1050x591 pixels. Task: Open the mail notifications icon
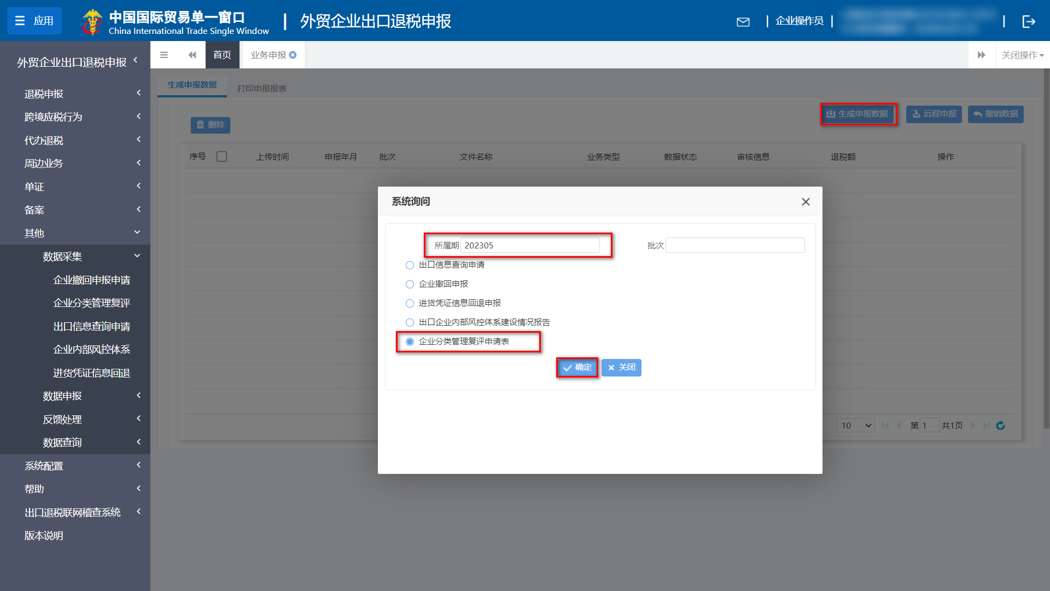(743, 22)
